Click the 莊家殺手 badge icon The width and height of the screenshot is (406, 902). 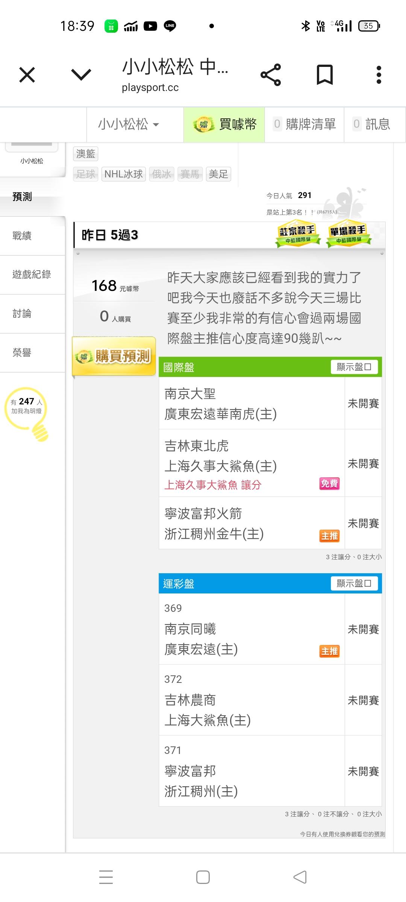point(297,235)
